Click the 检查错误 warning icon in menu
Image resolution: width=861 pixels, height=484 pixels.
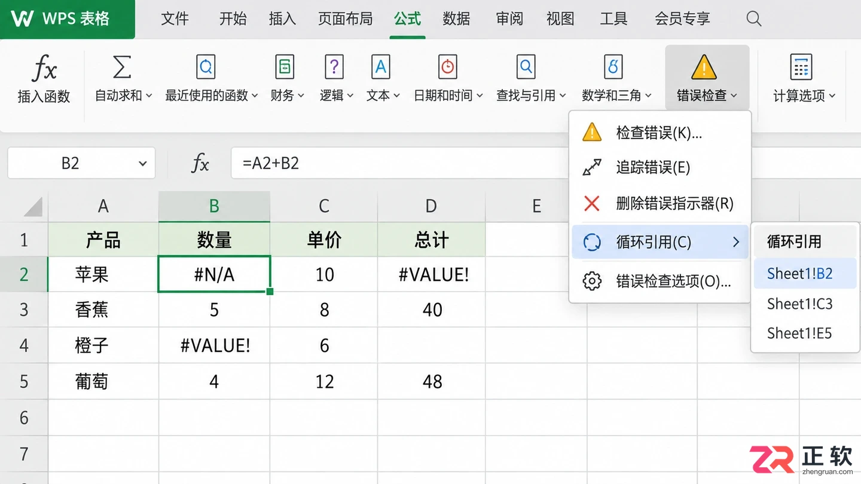tap(592, 133)
